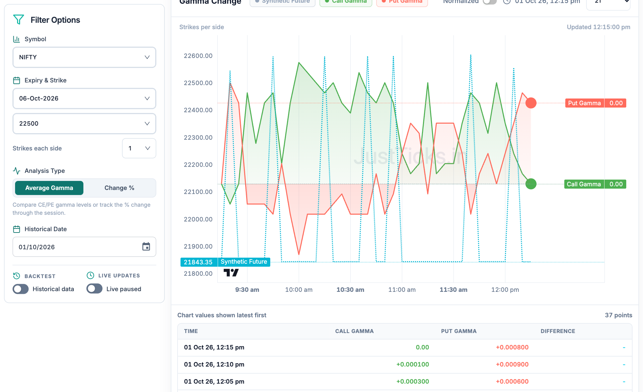Click the PUT GAMMA column header

(458, 331)
